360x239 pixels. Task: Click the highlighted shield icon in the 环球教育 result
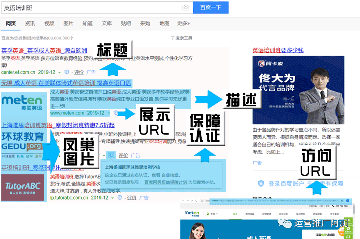click(111, 155)
